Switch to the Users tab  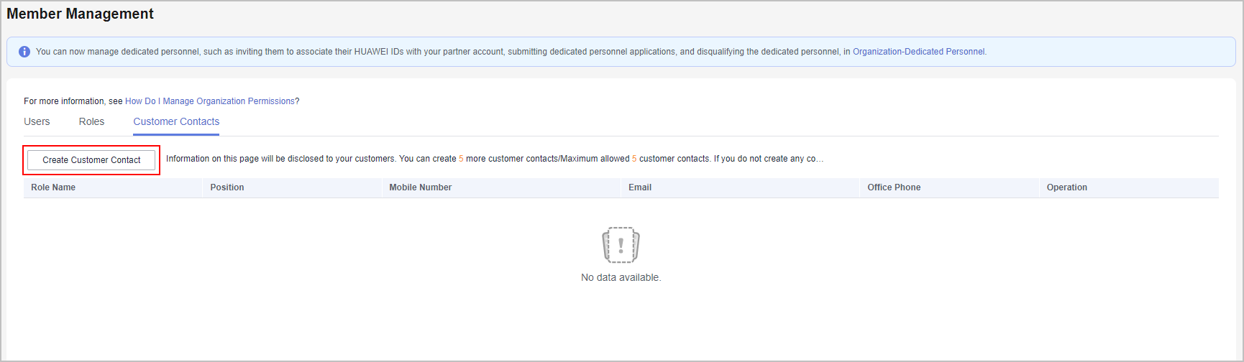click(x=37, y=121)
